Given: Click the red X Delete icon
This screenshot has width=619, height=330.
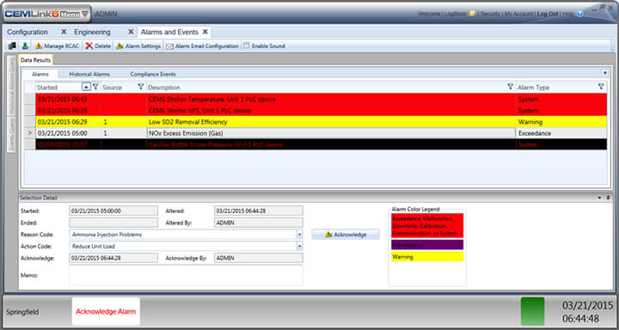Looking at the screenshot, I should [89, 46].
